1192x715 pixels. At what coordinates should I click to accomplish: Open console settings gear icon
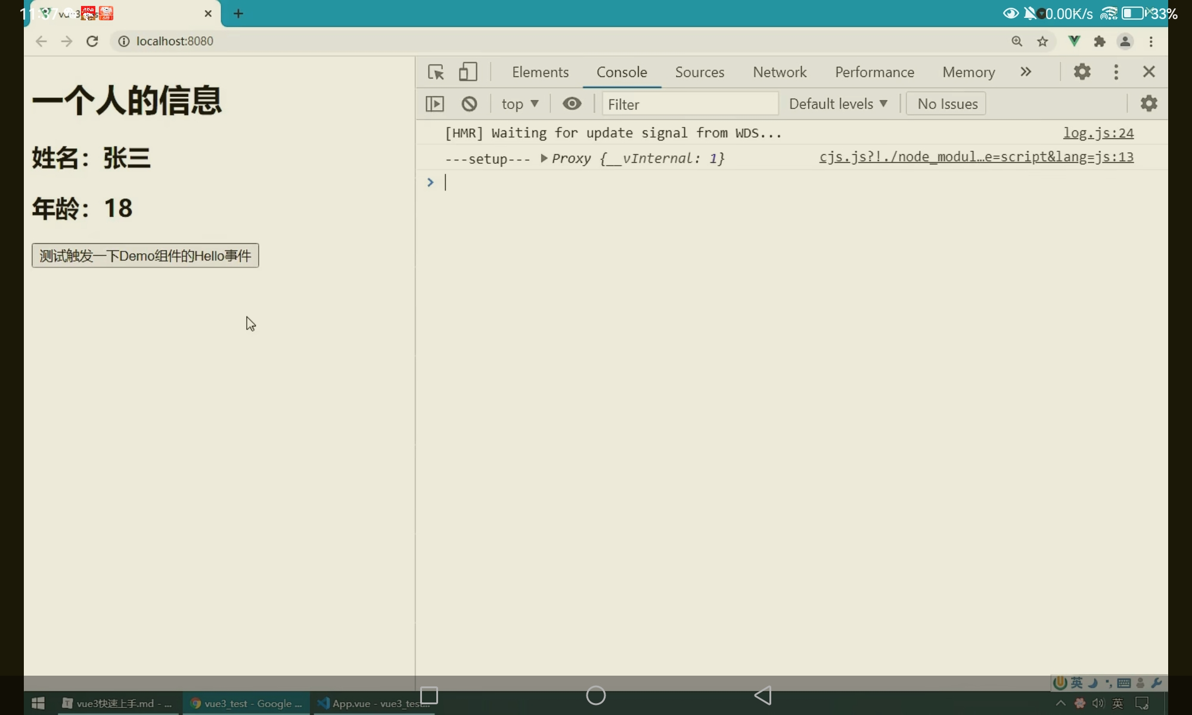pyautogui.click(x=1148, y=104)
